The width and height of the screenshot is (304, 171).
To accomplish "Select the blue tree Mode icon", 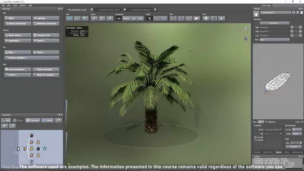I will [x=164, y=19].
